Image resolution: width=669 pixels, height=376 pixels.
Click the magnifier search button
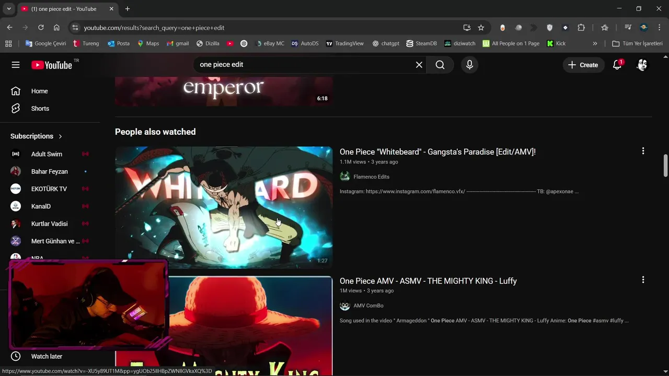440,65
